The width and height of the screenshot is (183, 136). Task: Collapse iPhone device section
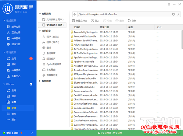point(4,84)
